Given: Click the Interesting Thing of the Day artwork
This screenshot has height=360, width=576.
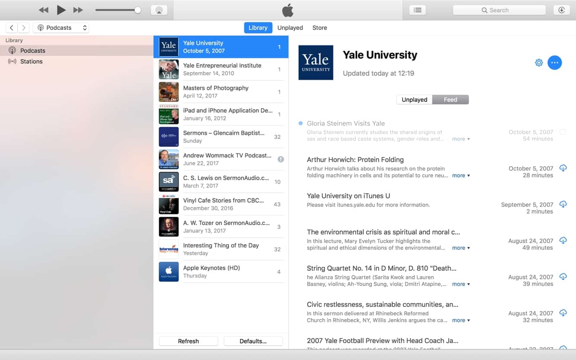Looking at the screenshot, I should pos(169,249).
